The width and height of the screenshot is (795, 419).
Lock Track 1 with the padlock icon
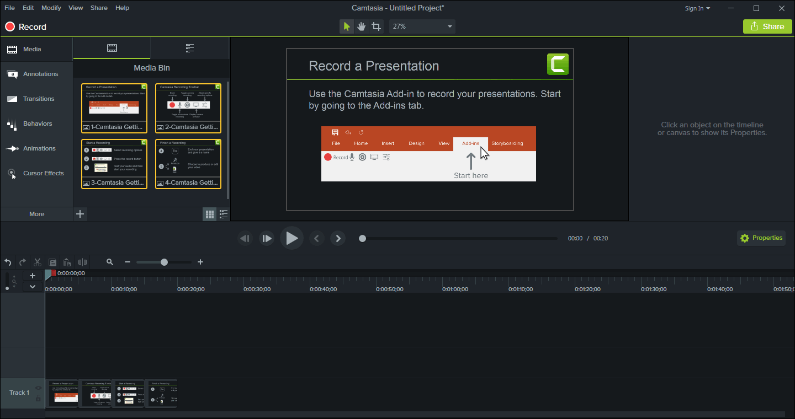pos(38,398)
